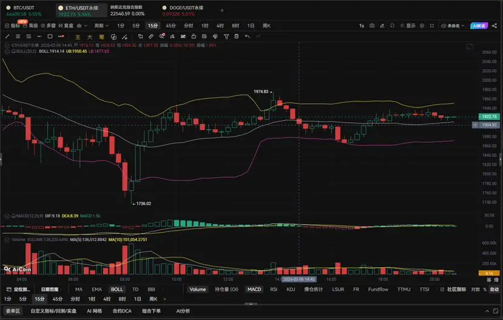
Task: Click the 大 yellow icon
Action: pos(90,37)
